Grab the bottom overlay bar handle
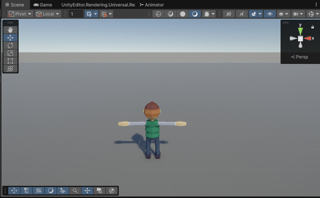This screenshot has width=320, height=198. (5, 190)
